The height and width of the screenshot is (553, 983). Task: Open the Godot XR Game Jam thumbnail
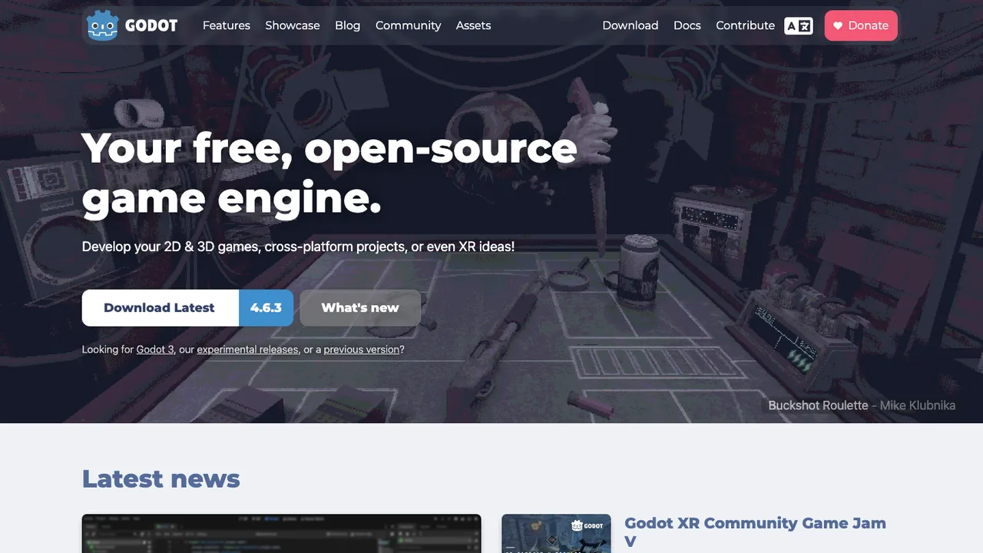click(556, 534)
